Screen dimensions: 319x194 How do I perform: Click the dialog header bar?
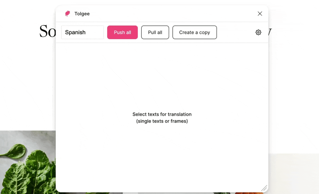(162, 13)
